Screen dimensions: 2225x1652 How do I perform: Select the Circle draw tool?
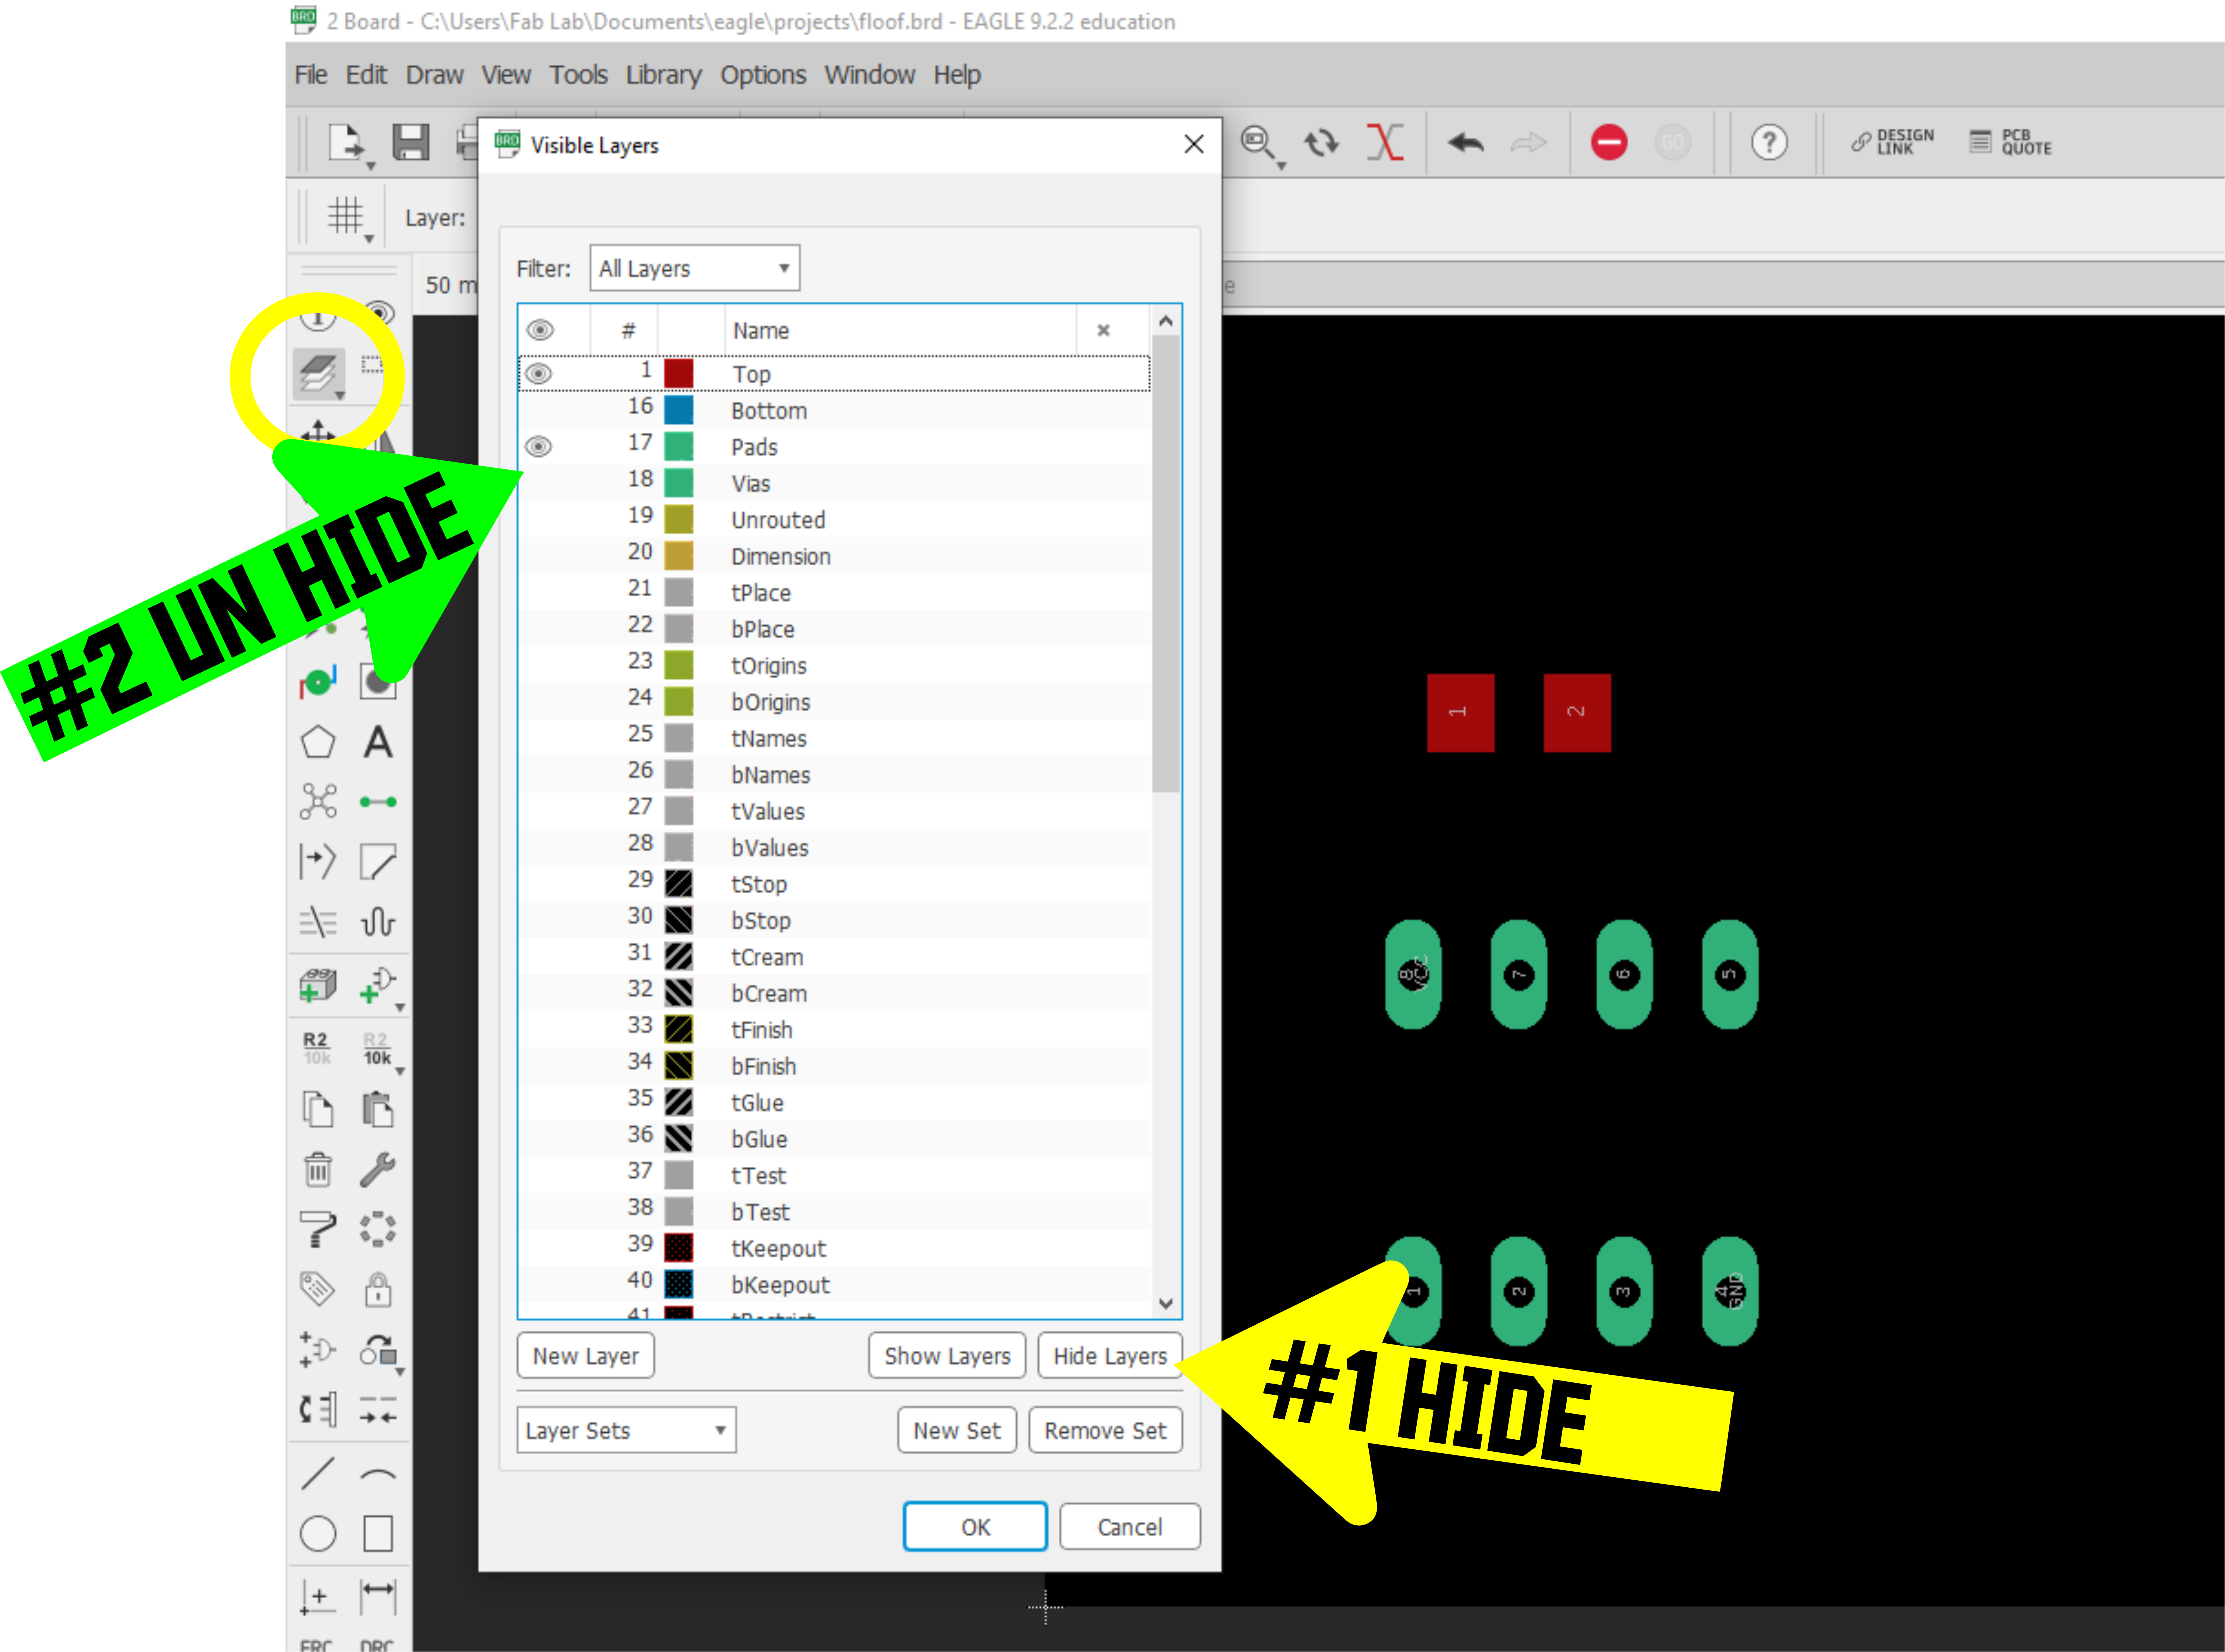pyautogui.click(x=318, y=1533)
